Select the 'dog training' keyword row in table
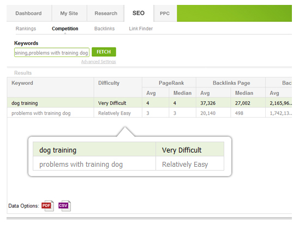The width and height of the screenshot is (299, 228). click(149, 103)
